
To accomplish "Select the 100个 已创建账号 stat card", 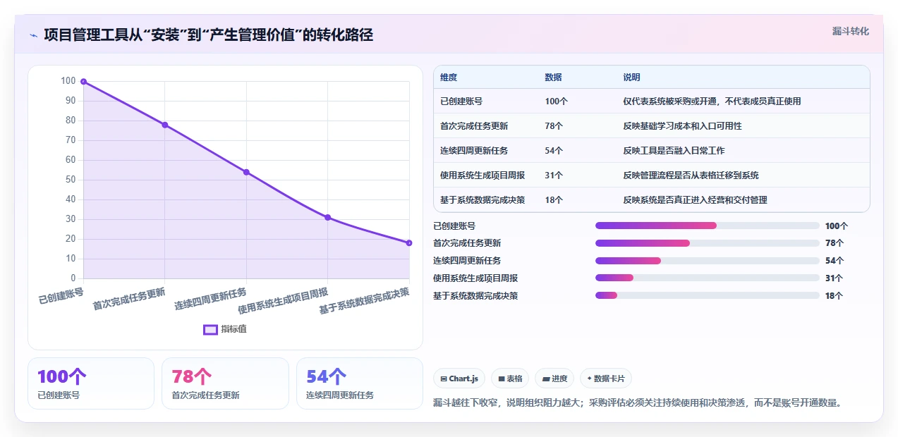I will 90,383.
